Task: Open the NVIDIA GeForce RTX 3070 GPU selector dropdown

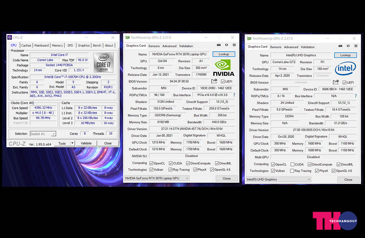Action: (x=157, y=178)
